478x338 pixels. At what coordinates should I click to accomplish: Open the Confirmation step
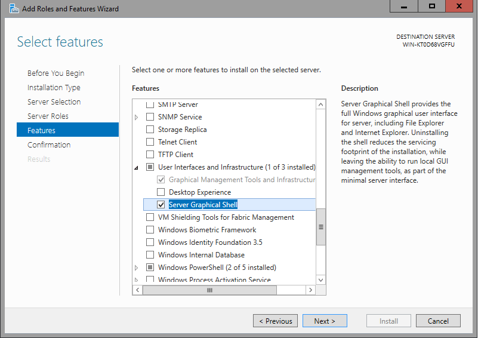pos(49,145)
